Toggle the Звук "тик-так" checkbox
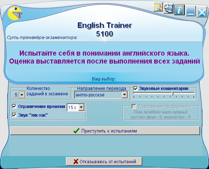This screenshot has height=169, width=209. point(14,115)
